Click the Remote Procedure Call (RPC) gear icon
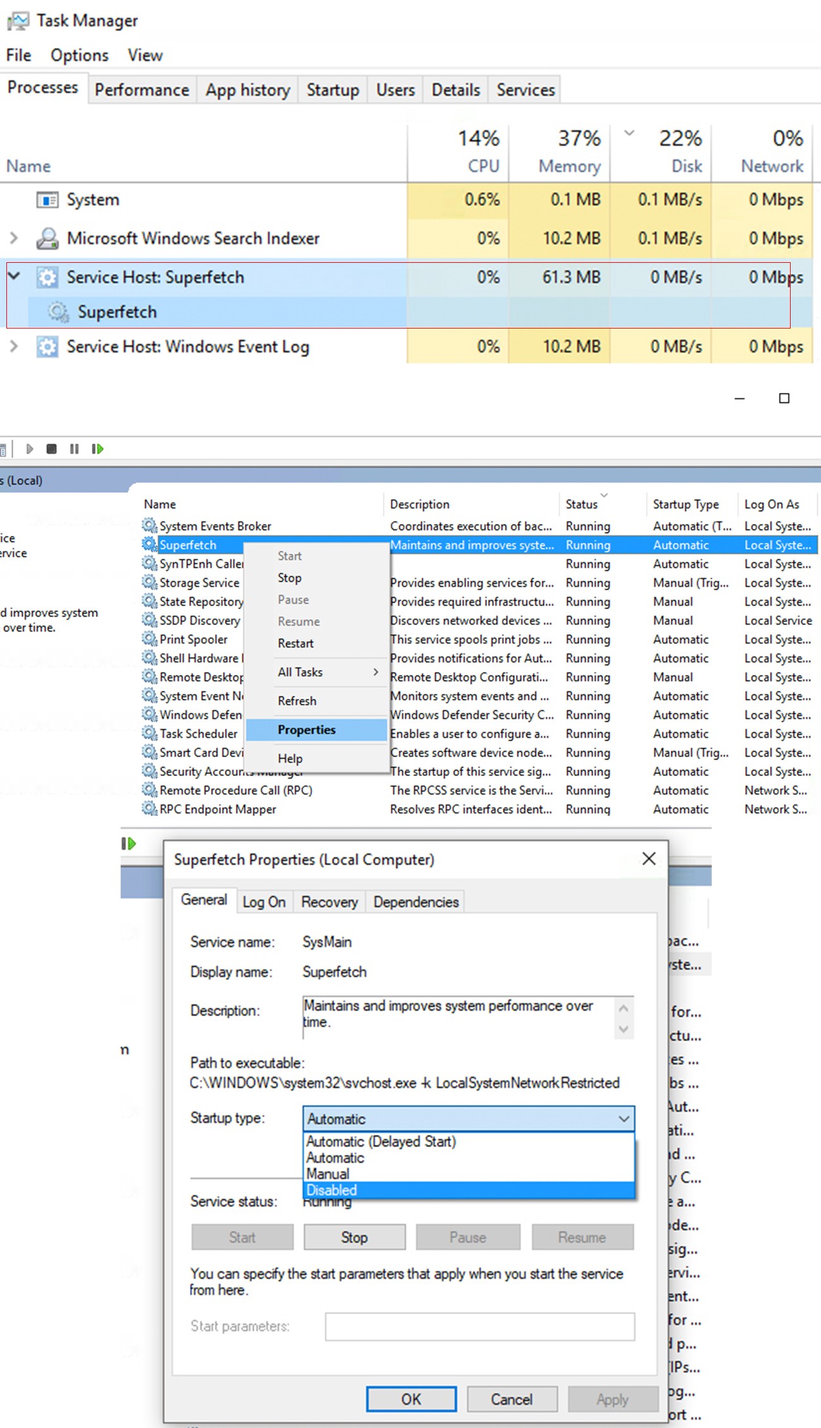 coord(150,790)
